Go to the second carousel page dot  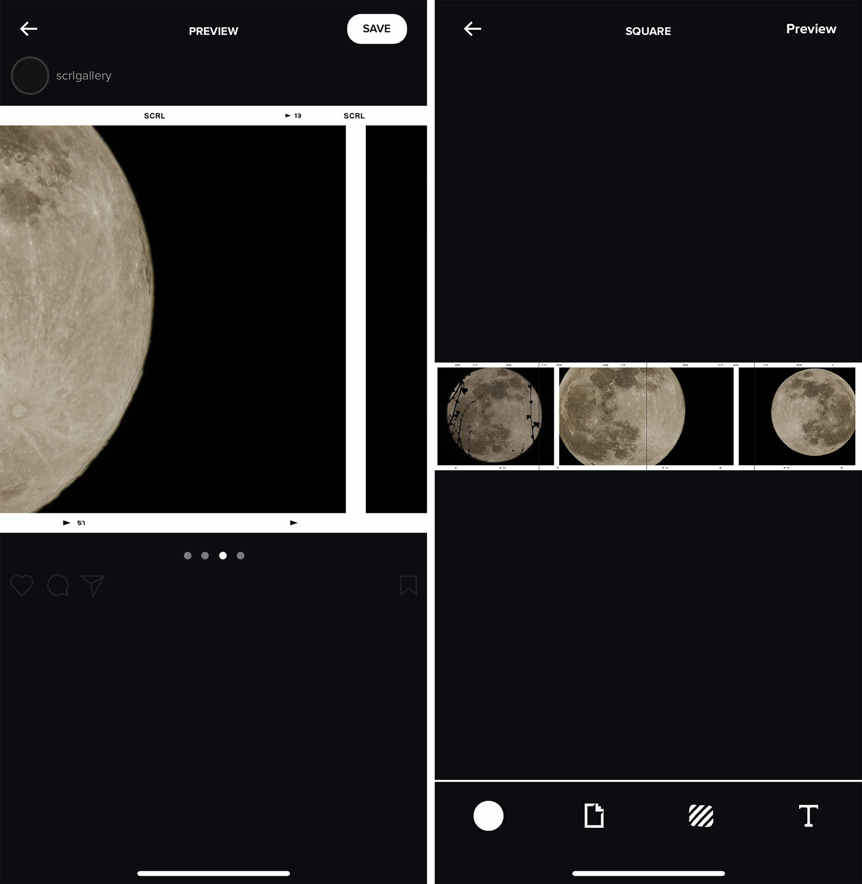tap(205, 556)
